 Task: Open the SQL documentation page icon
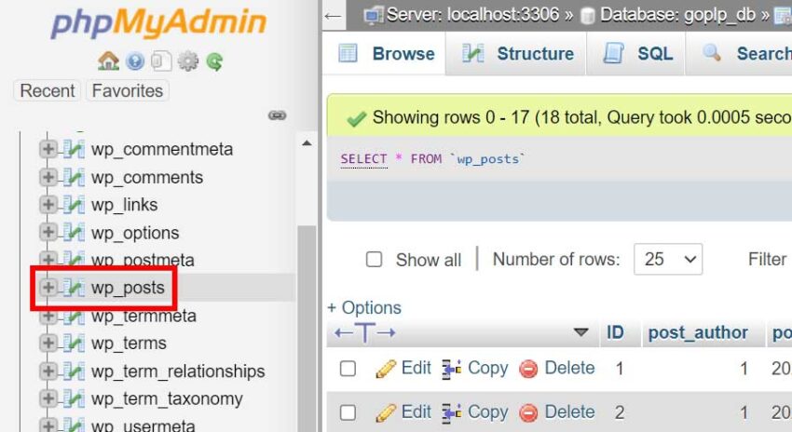tap(161, 61)
